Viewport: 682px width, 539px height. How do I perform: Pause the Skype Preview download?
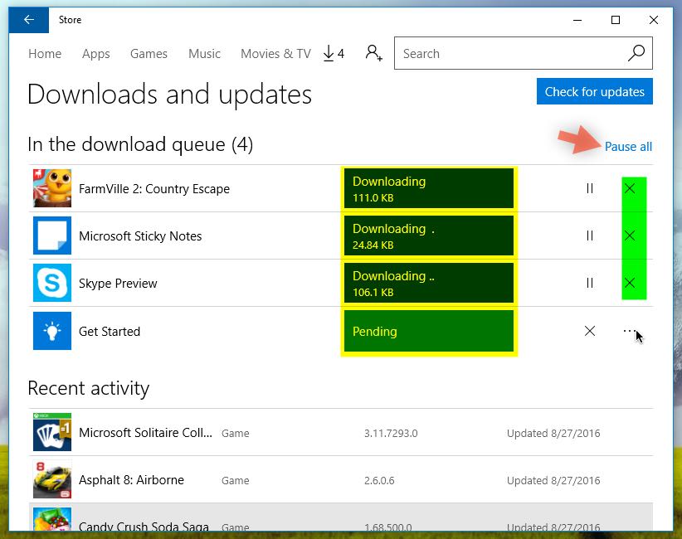590,283
